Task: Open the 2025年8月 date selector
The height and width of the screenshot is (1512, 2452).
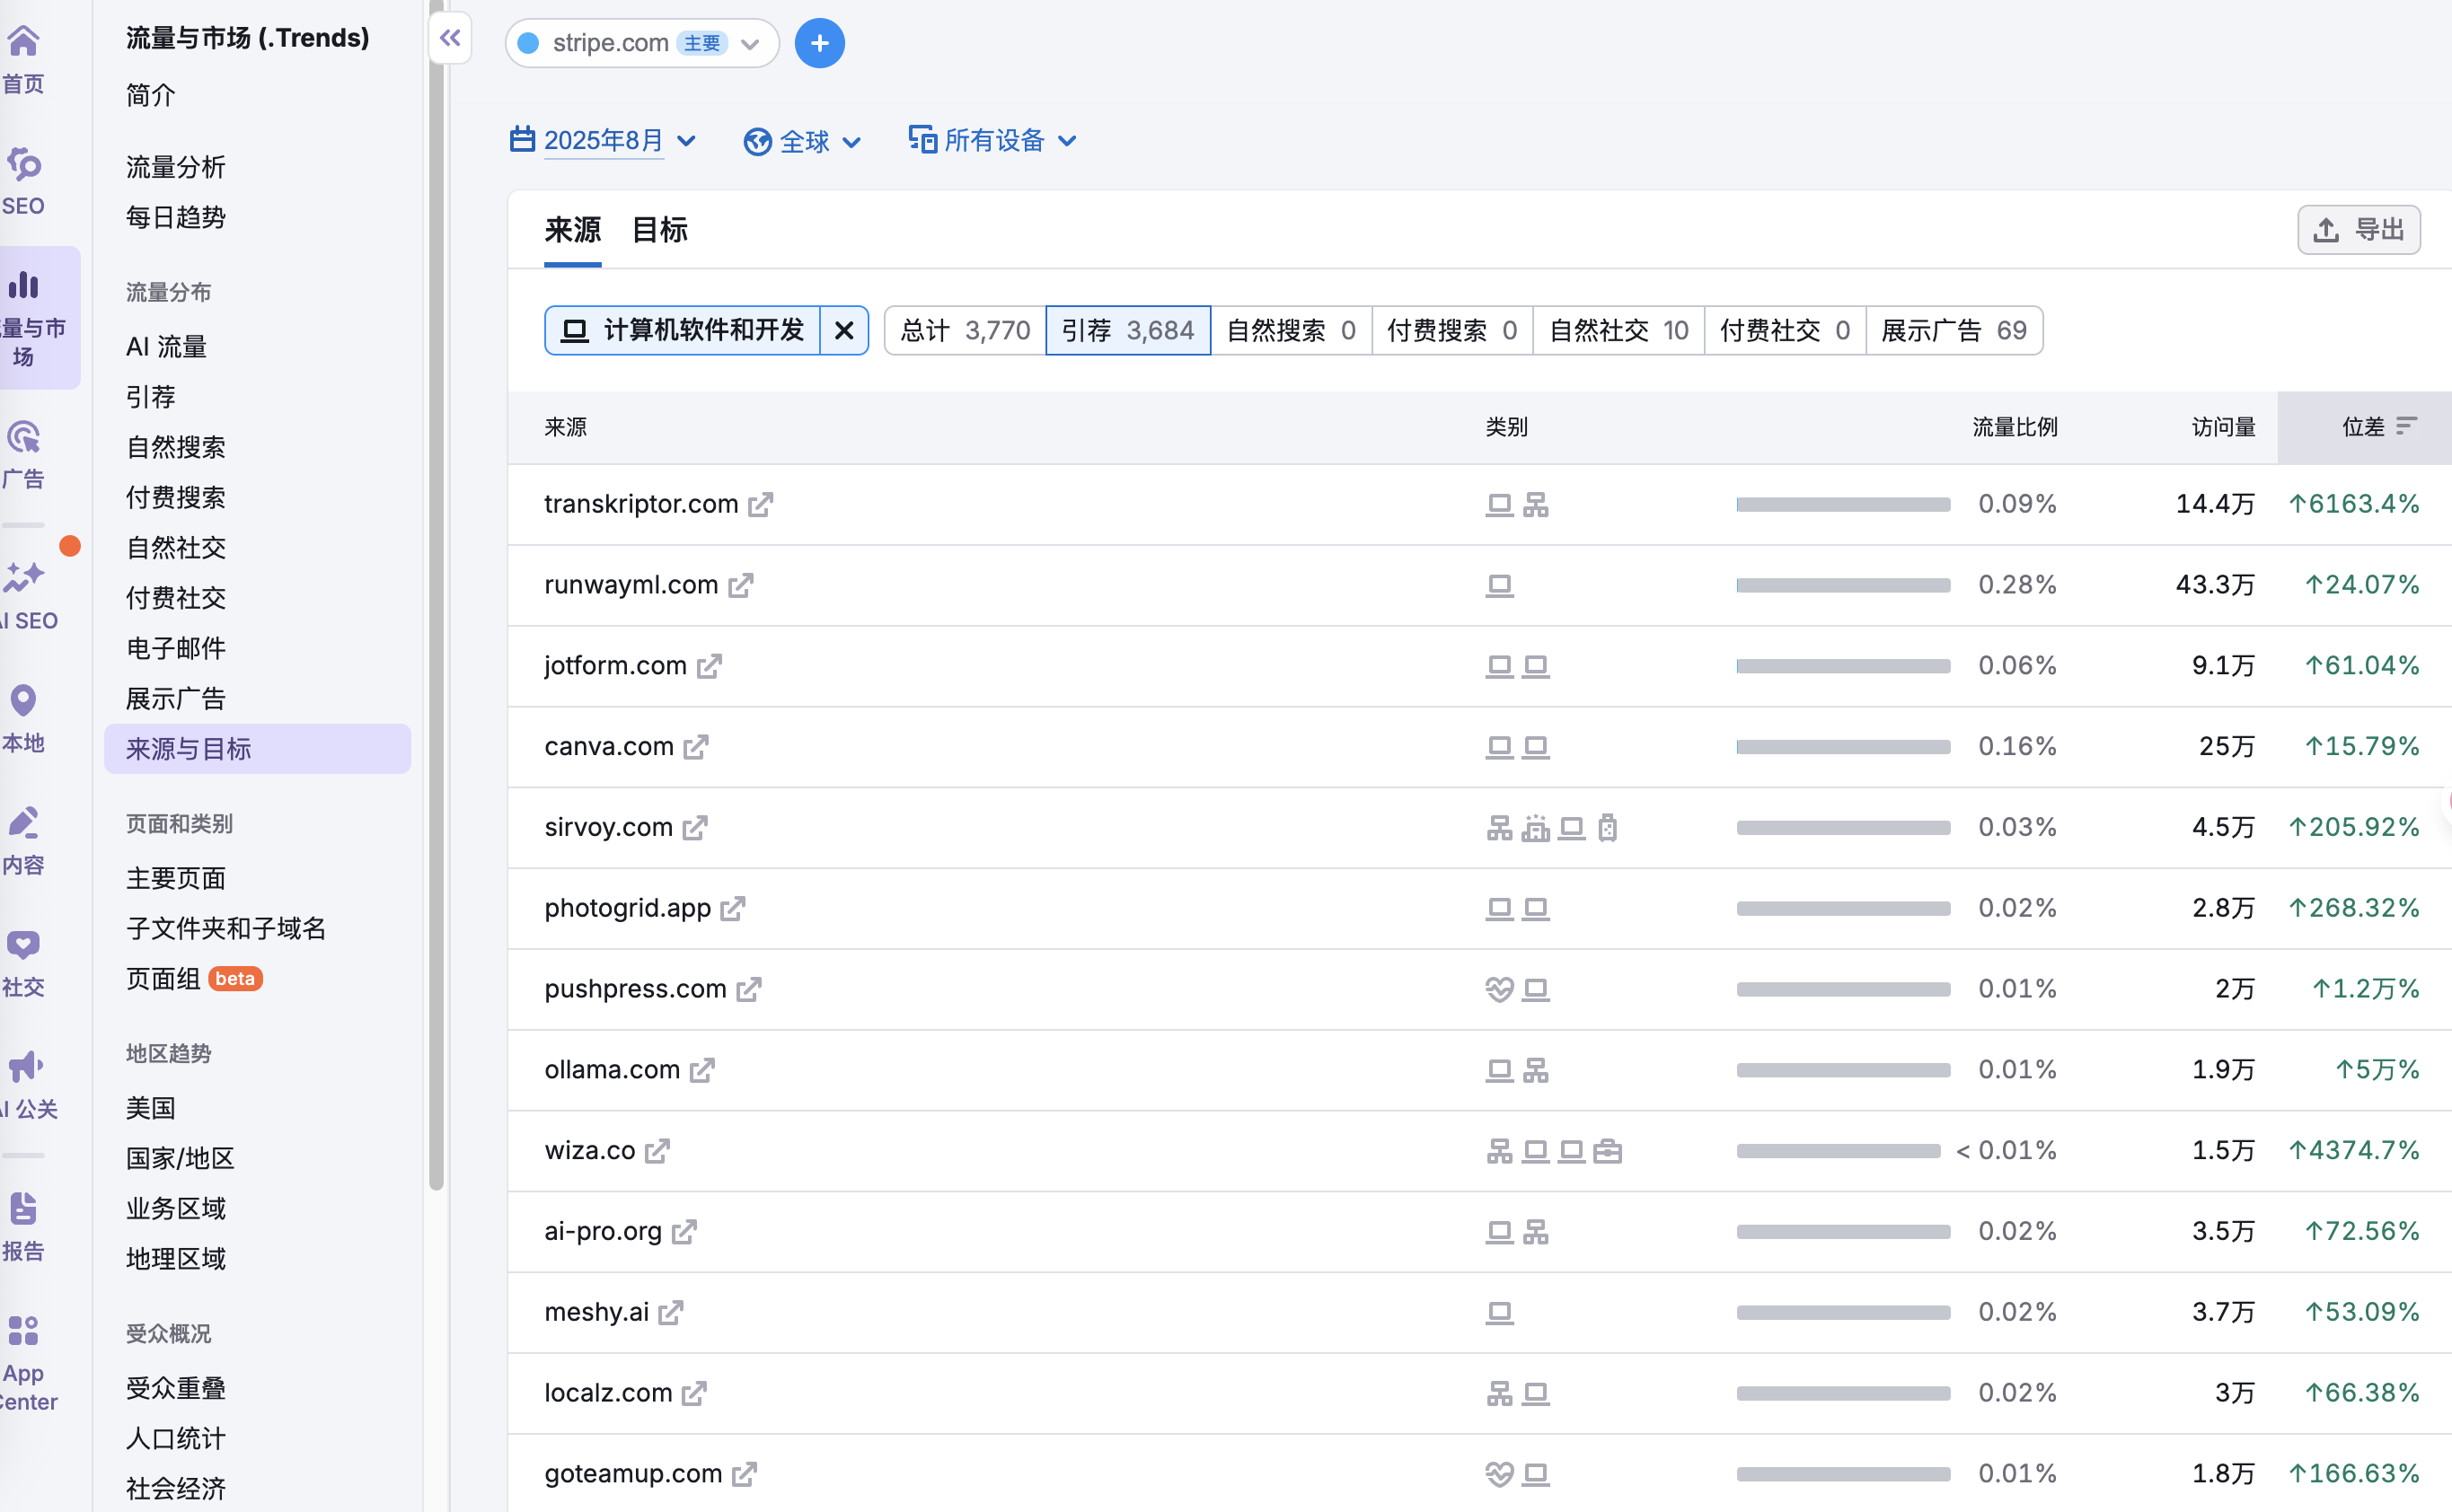Action: point(601,140)
